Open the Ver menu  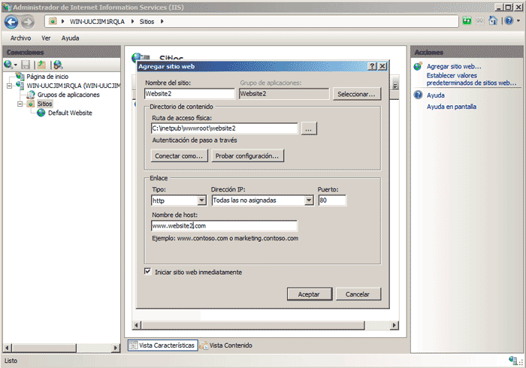(x=46, y=38)
